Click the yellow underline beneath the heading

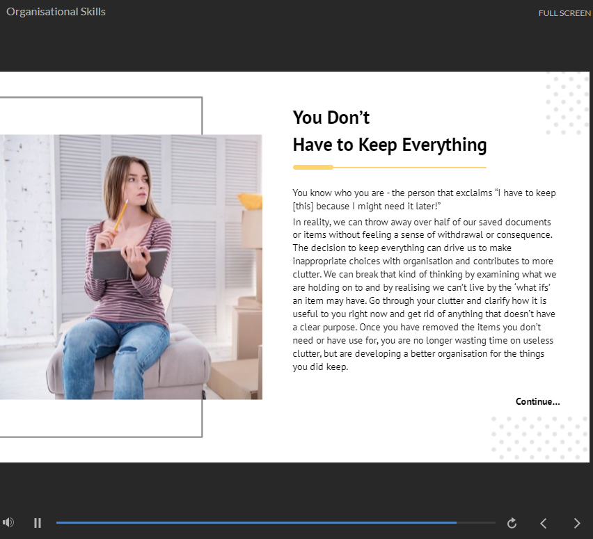389,168
